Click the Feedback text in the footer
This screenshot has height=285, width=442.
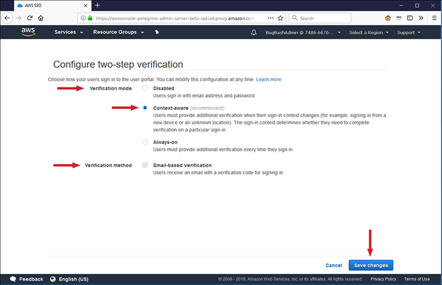pyautogui.click(x=31, y=279)
